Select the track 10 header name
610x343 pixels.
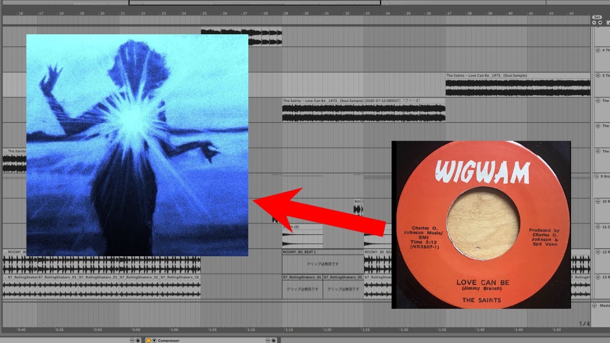click(606, 202)
